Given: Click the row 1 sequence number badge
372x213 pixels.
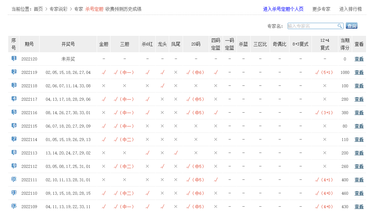Looking at the screenshot, I should (x=14, y=59).
